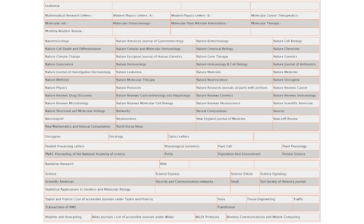Open Wiley Journals accessible list
The image size is (364, 224).
(x=133, y=217)
